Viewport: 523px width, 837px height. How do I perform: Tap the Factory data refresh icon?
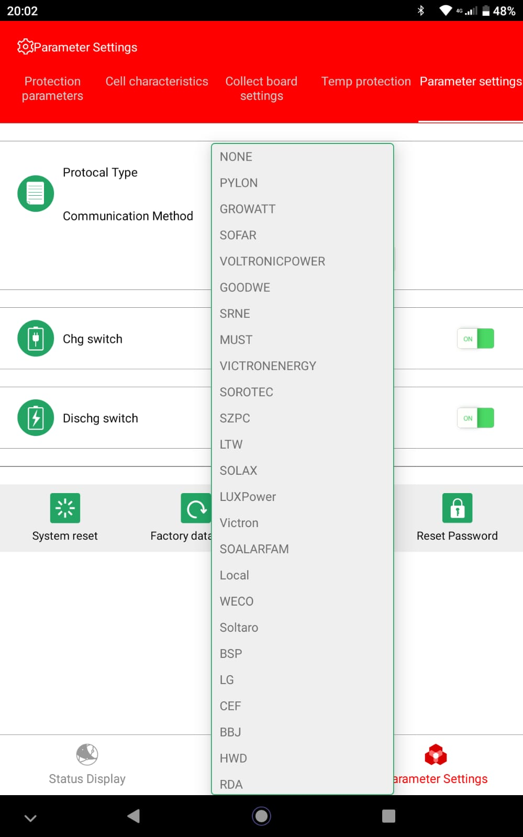pyautogui.click(x=196, y=508)
